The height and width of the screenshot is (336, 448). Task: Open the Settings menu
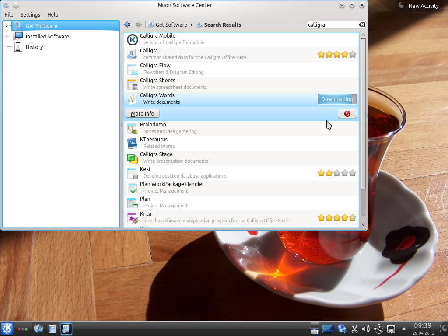30,14
